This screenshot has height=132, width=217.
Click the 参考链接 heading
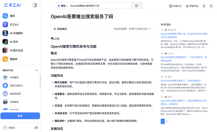click(x=165, y=25)
